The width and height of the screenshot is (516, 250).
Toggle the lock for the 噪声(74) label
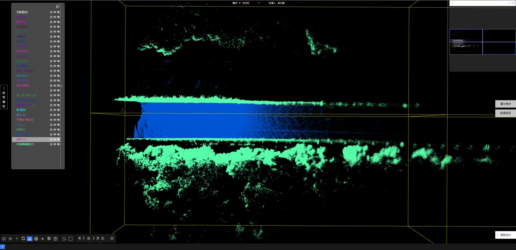(x=51, y=139)
